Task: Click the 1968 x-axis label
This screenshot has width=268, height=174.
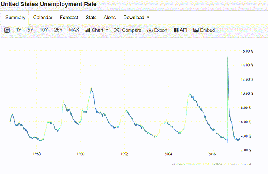Action: 37,154
